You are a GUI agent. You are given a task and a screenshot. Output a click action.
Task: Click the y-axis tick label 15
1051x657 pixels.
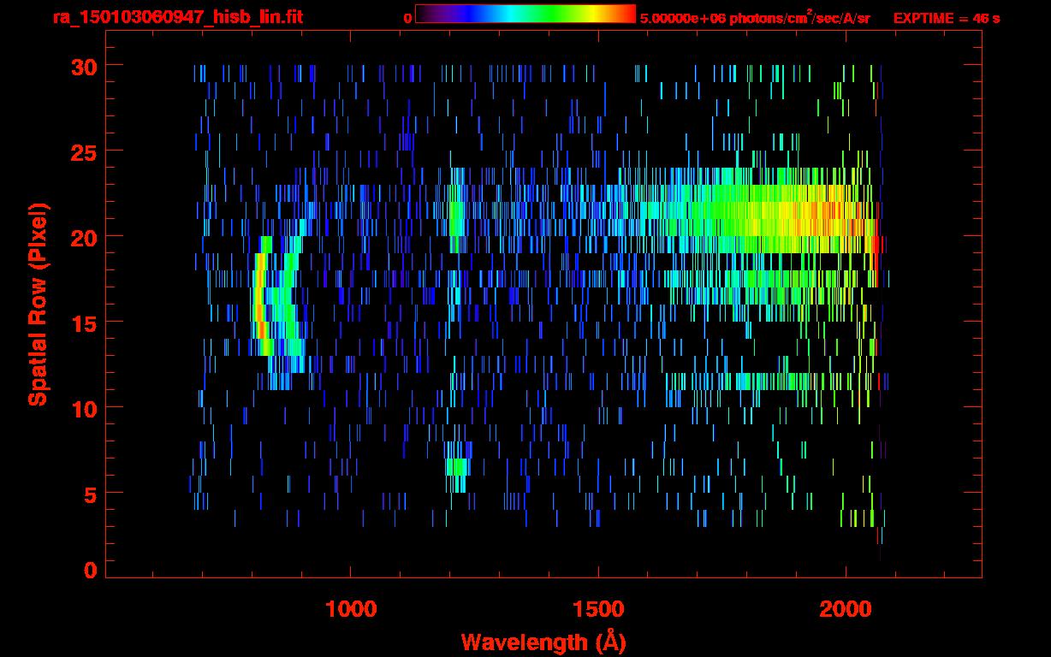[x=84, y=323]
